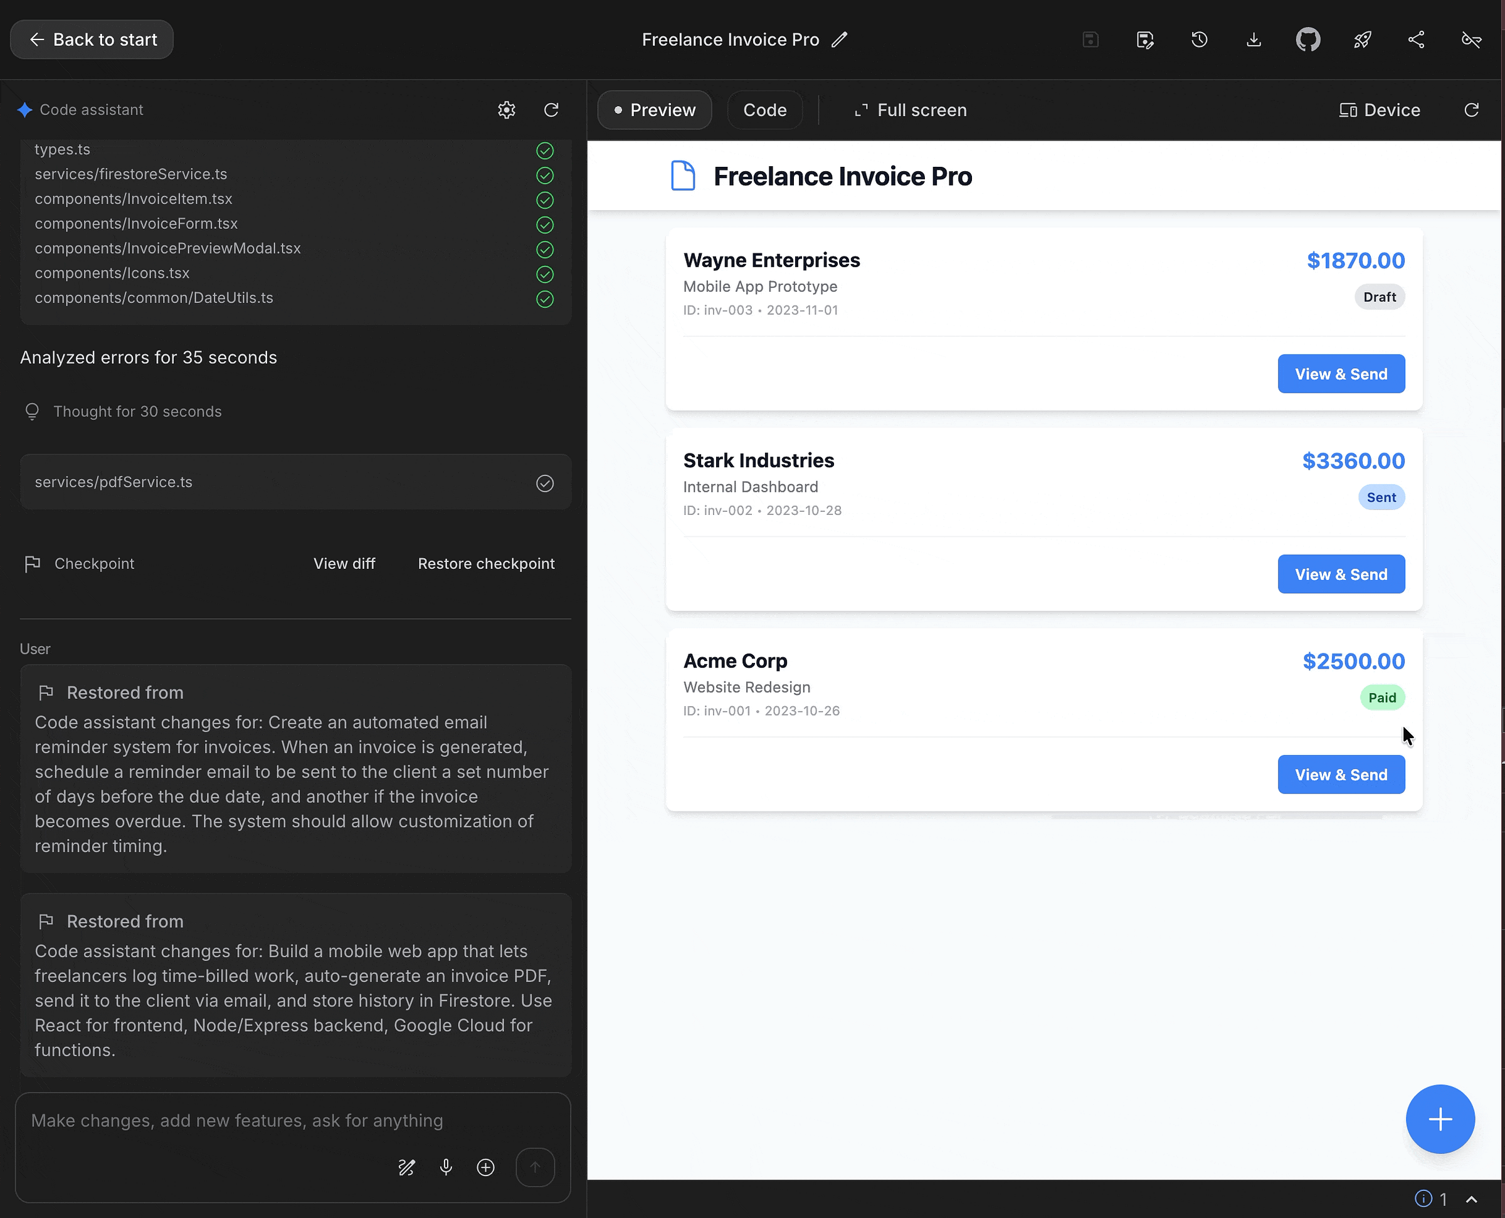Click the GitHub icon in top toolbar
1505x1218 pixels.
point(1307,40)
